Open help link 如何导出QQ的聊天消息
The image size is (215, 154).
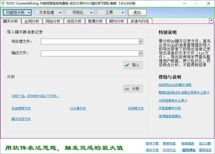tap(175, 85)
